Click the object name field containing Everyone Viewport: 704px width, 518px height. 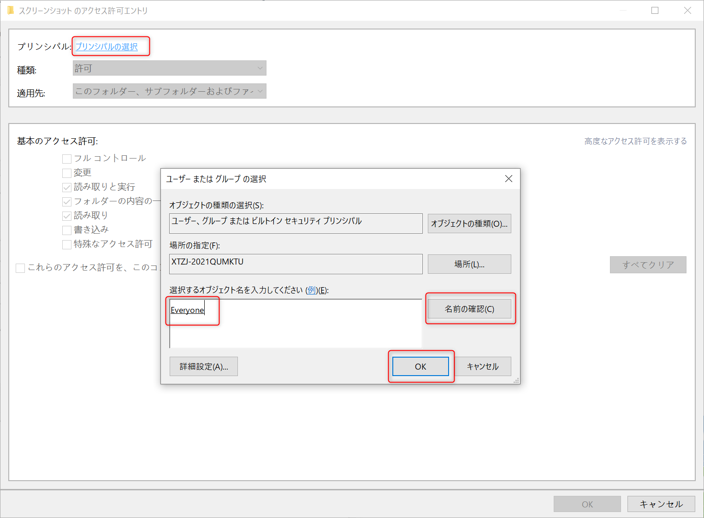(x=295, y=324)
